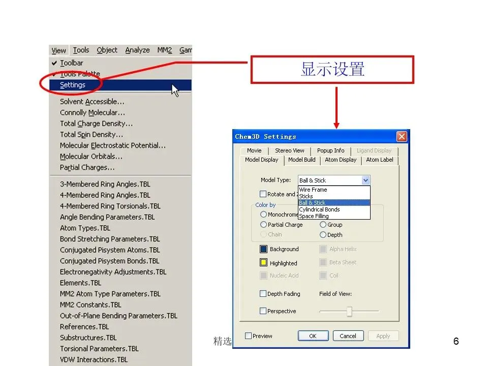Image resolution: width=488 pixels, height=366 pixels.
Task: Enable Depth Fading checkbox
Action: point(263,293)
